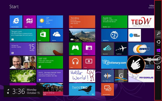162x101 pixels.
Task: Open the Photos tile with finger image
Action: point(50,49)
